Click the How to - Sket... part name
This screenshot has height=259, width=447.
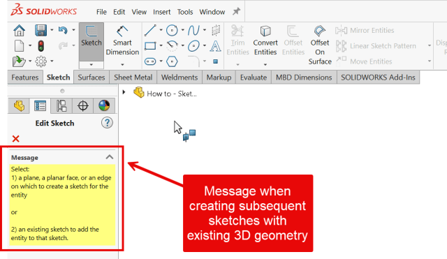(x=172, y=94)
